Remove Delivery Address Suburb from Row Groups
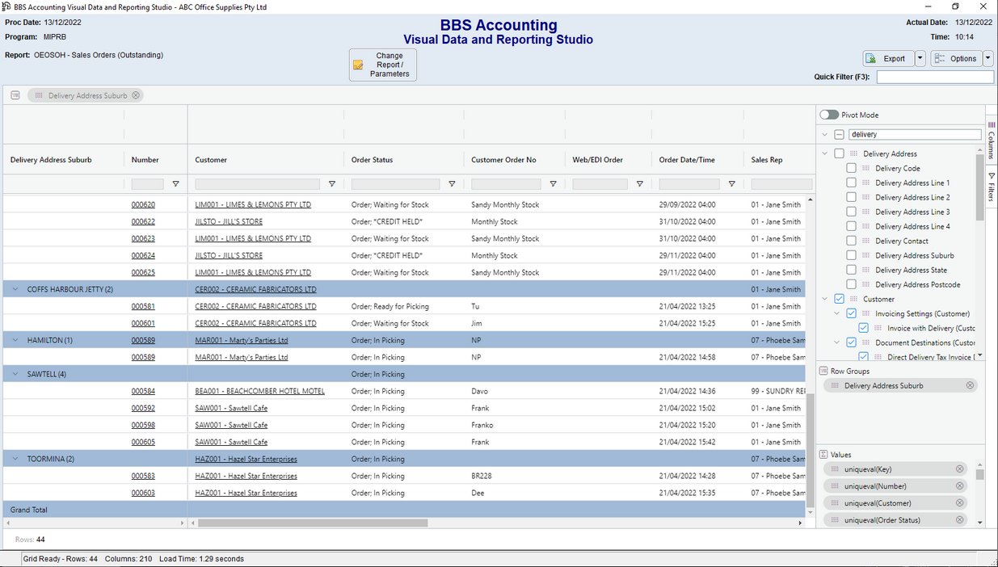Screen dimensions: 998x567 pos(970,386)
